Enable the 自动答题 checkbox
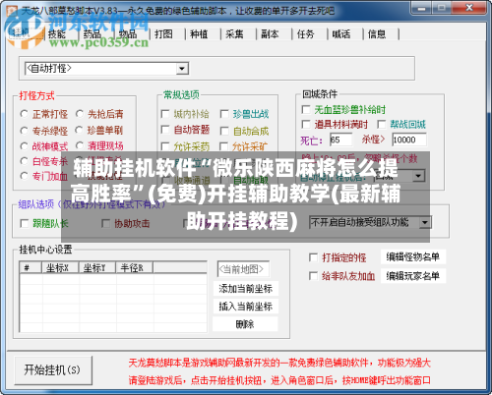 [x=165, y=130]
